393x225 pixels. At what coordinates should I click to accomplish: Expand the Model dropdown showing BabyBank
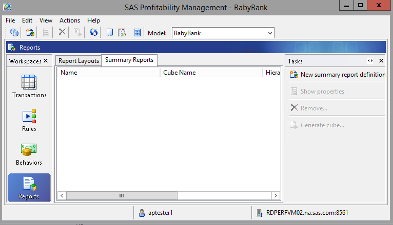coord(270,33)
